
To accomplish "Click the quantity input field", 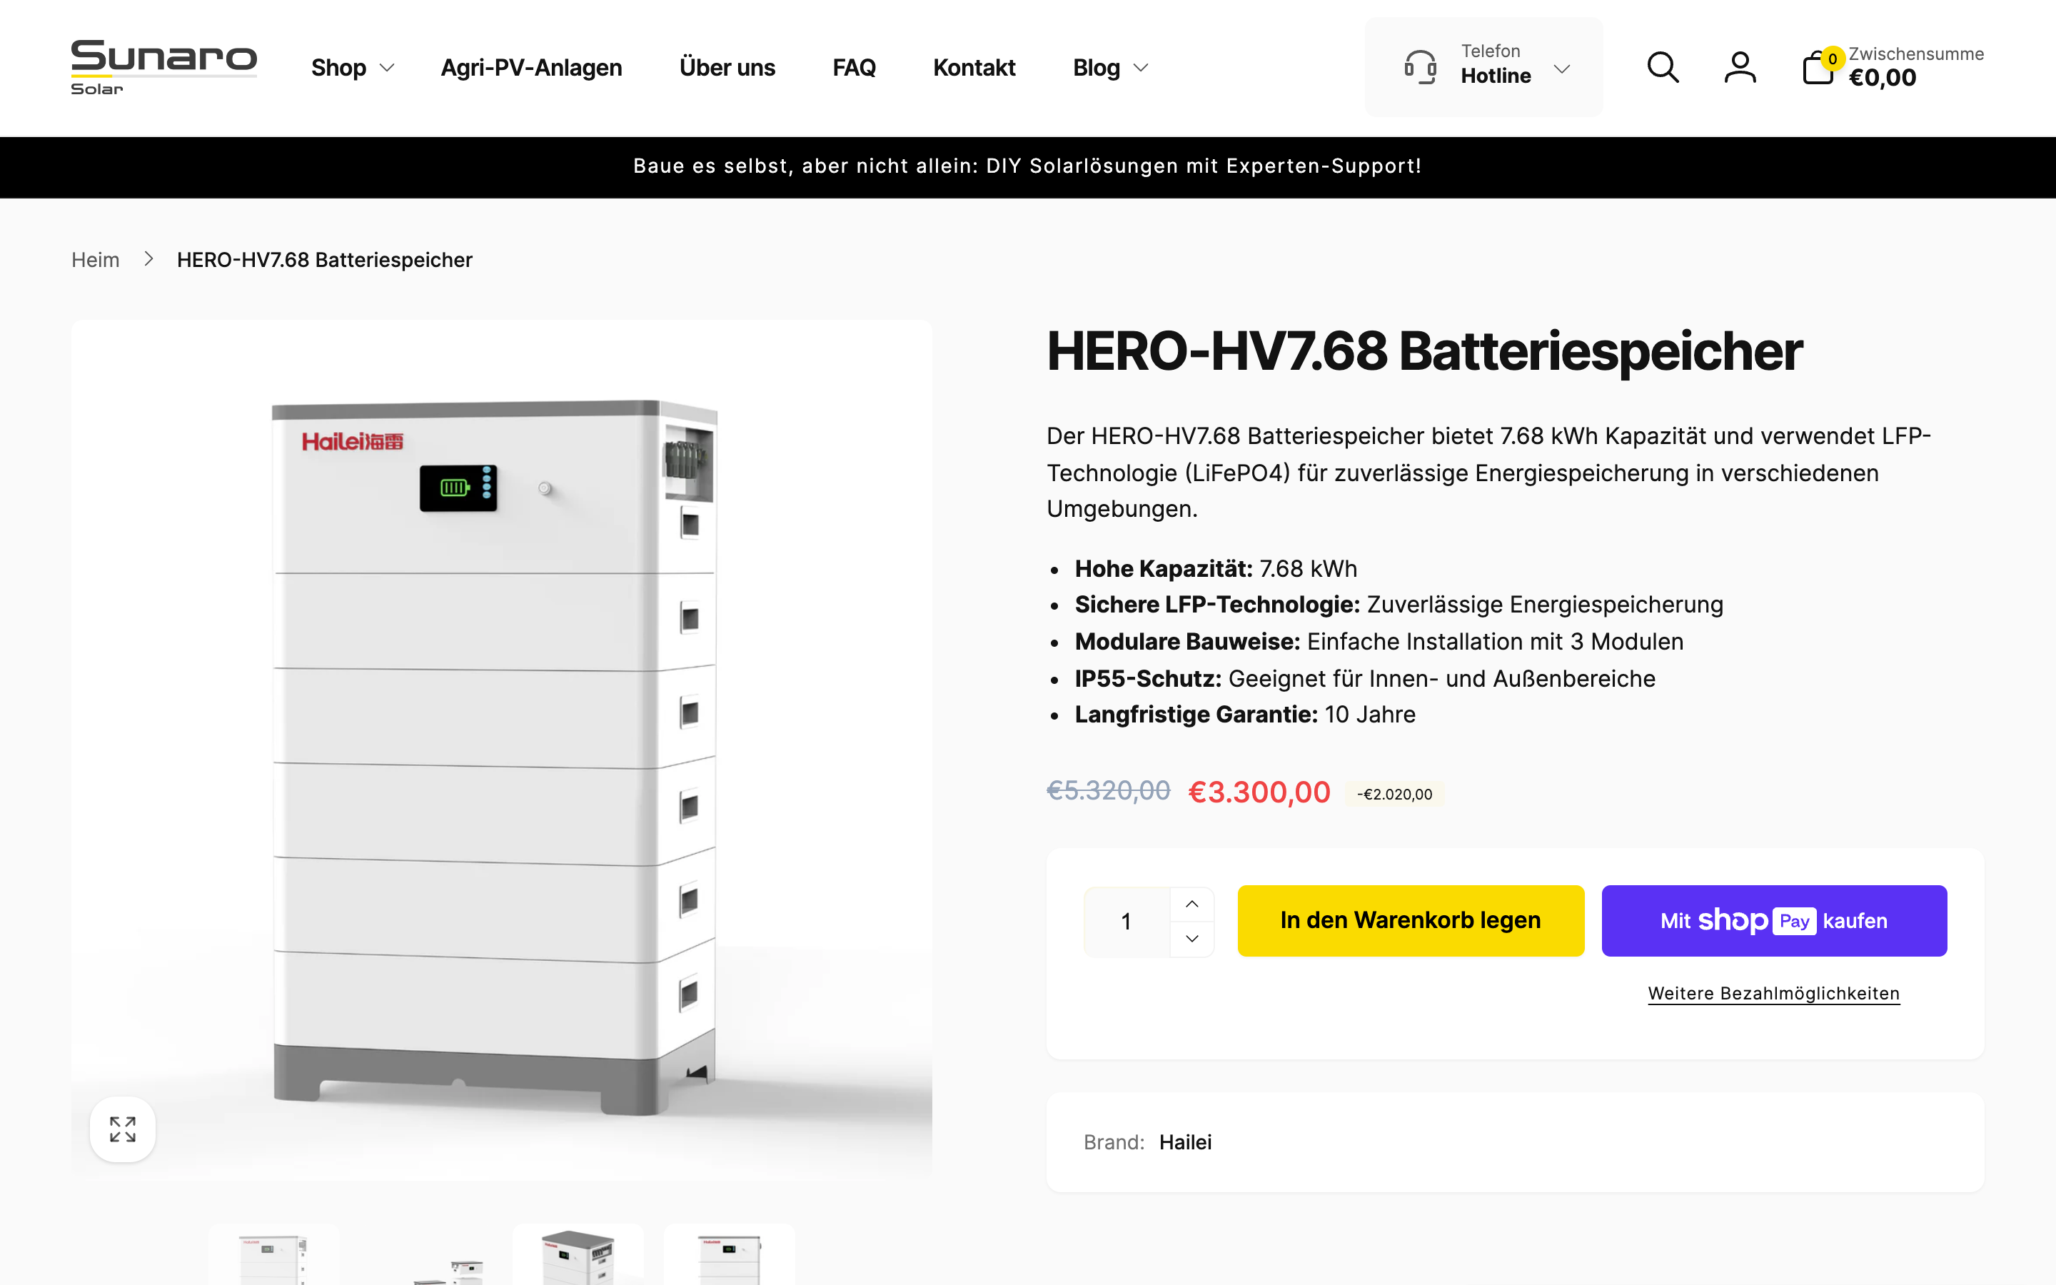I will tap(1127, 921).
